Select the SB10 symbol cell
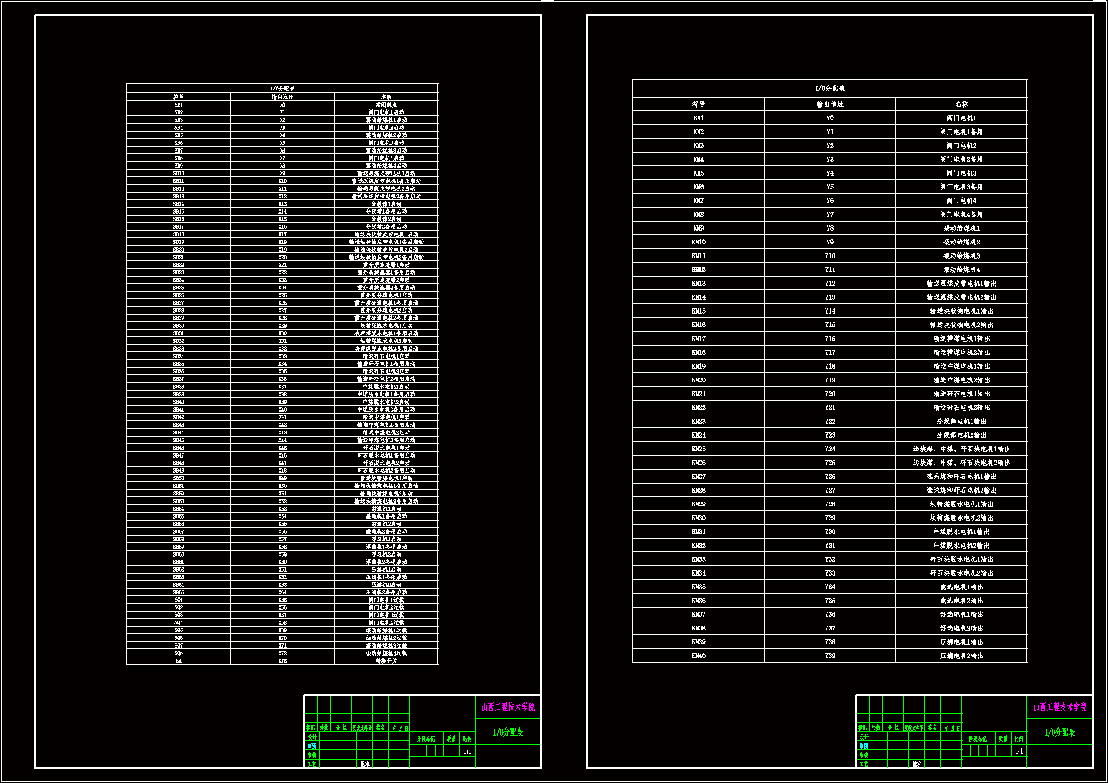This screenshot has height=783, width=1108. [x=179, y=173]
